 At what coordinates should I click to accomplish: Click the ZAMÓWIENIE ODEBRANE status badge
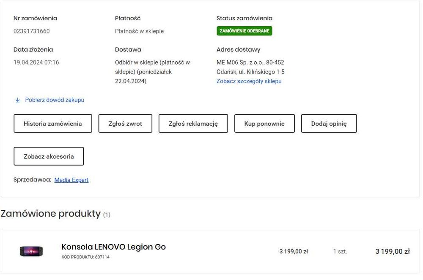244,31
